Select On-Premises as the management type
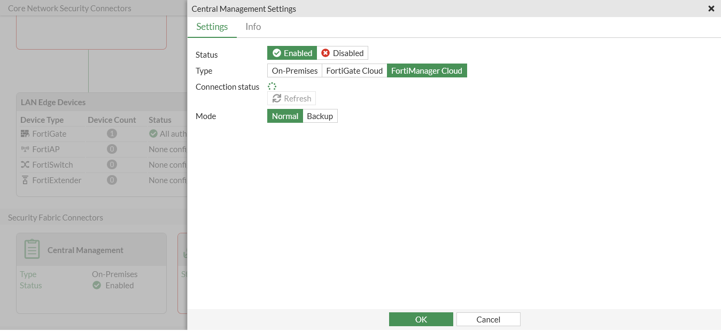The image size is (721, 331). click(294, 70)
